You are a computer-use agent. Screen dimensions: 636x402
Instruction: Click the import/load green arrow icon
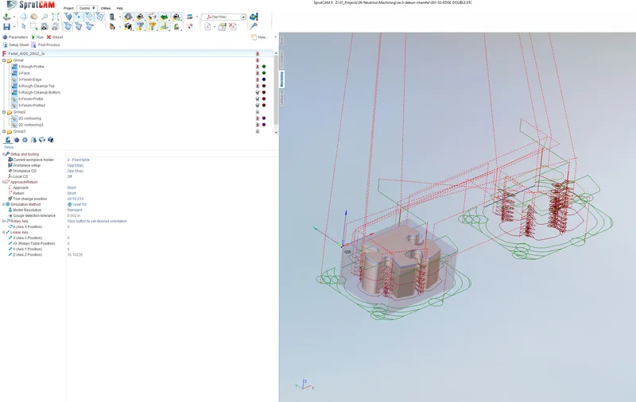[x=6, y=17]
